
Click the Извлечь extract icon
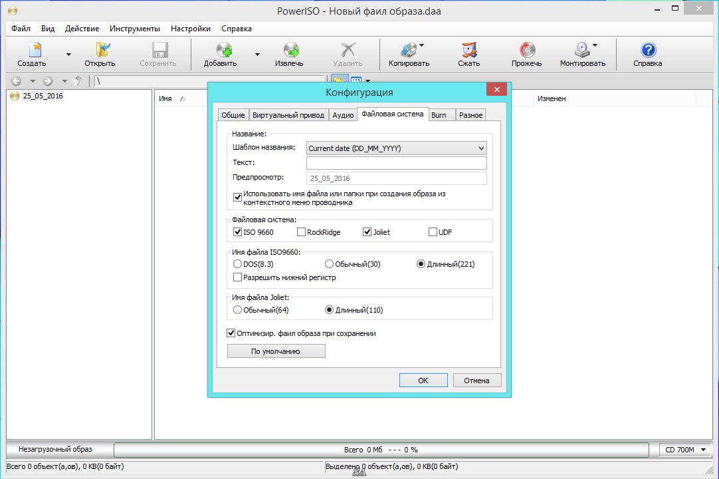click(x=290, y=50)
